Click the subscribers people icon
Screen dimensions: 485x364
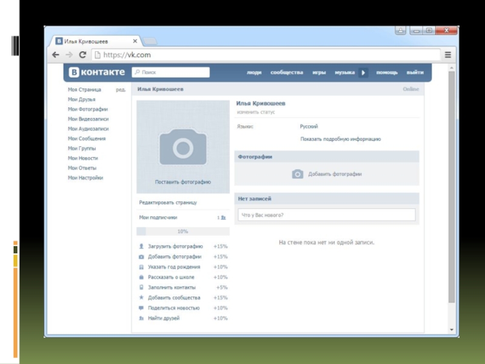pos(223,218)
